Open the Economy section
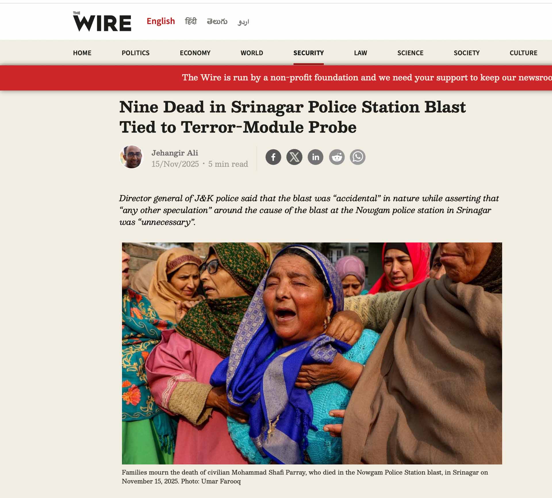 pos(195,53)
